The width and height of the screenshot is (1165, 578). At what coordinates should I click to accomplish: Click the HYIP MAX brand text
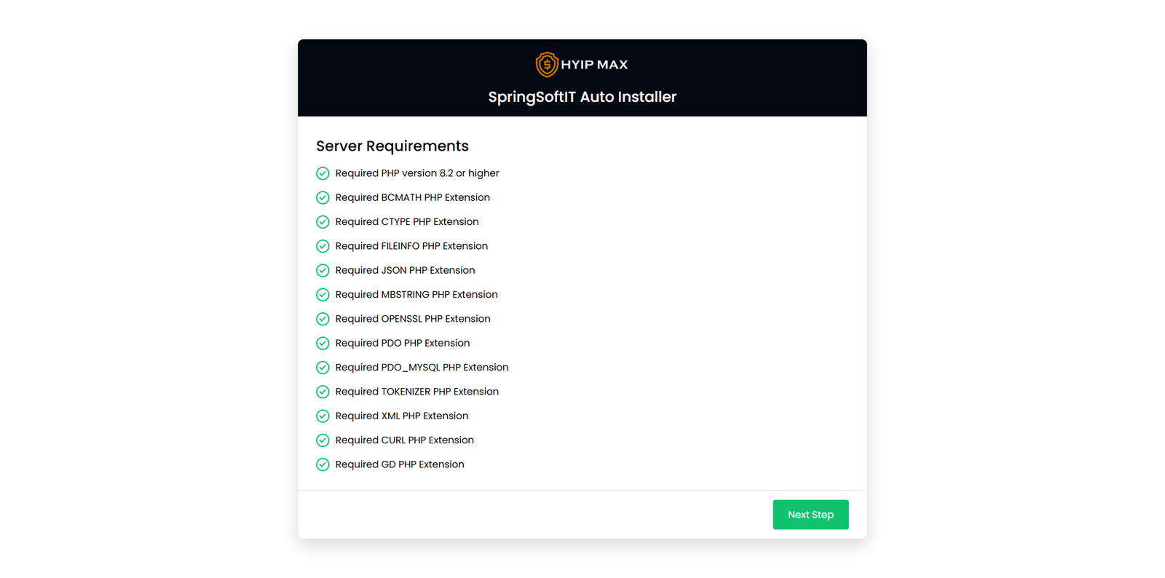pos(594,65)
